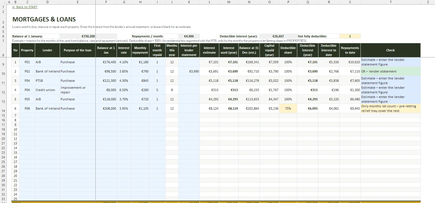Click the Capital repaid (year) heading
Screen dimensions: 435x203
[x=269, y=50]
